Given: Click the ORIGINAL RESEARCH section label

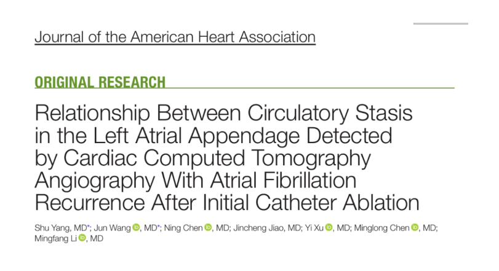Looking at the screenshot, I should 100,82.
